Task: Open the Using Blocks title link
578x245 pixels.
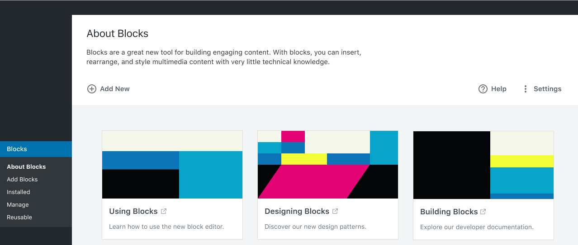Action: click(x=133, y=211)
